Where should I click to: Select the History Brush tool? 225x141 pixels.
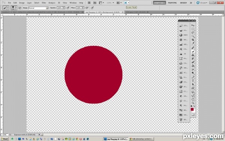(193, 59)
